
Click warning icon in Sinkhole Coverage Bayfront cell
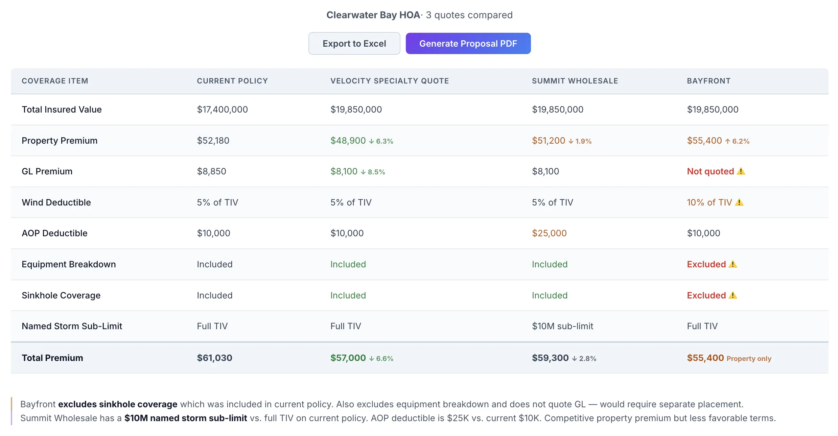pyautogui.click(x=733, y=295)
